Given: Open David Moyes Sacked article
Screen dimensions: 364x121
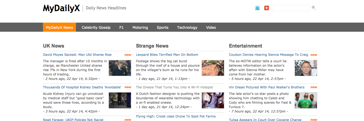Looking at the screenshot, I should pyautogui.click(x=77, y=55).
